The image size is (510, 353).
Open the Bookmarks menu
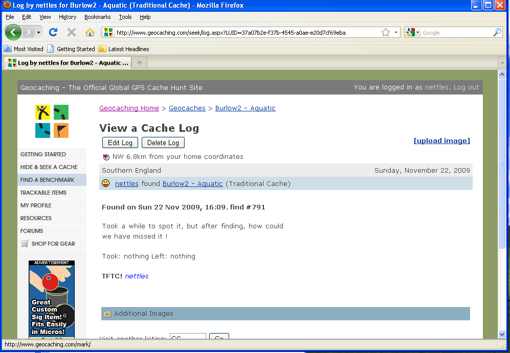click(x=97, y=17)
